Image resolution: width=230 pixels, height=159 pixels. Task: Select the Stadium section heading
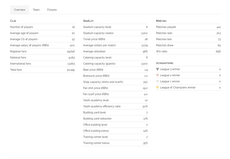(88, 21)
